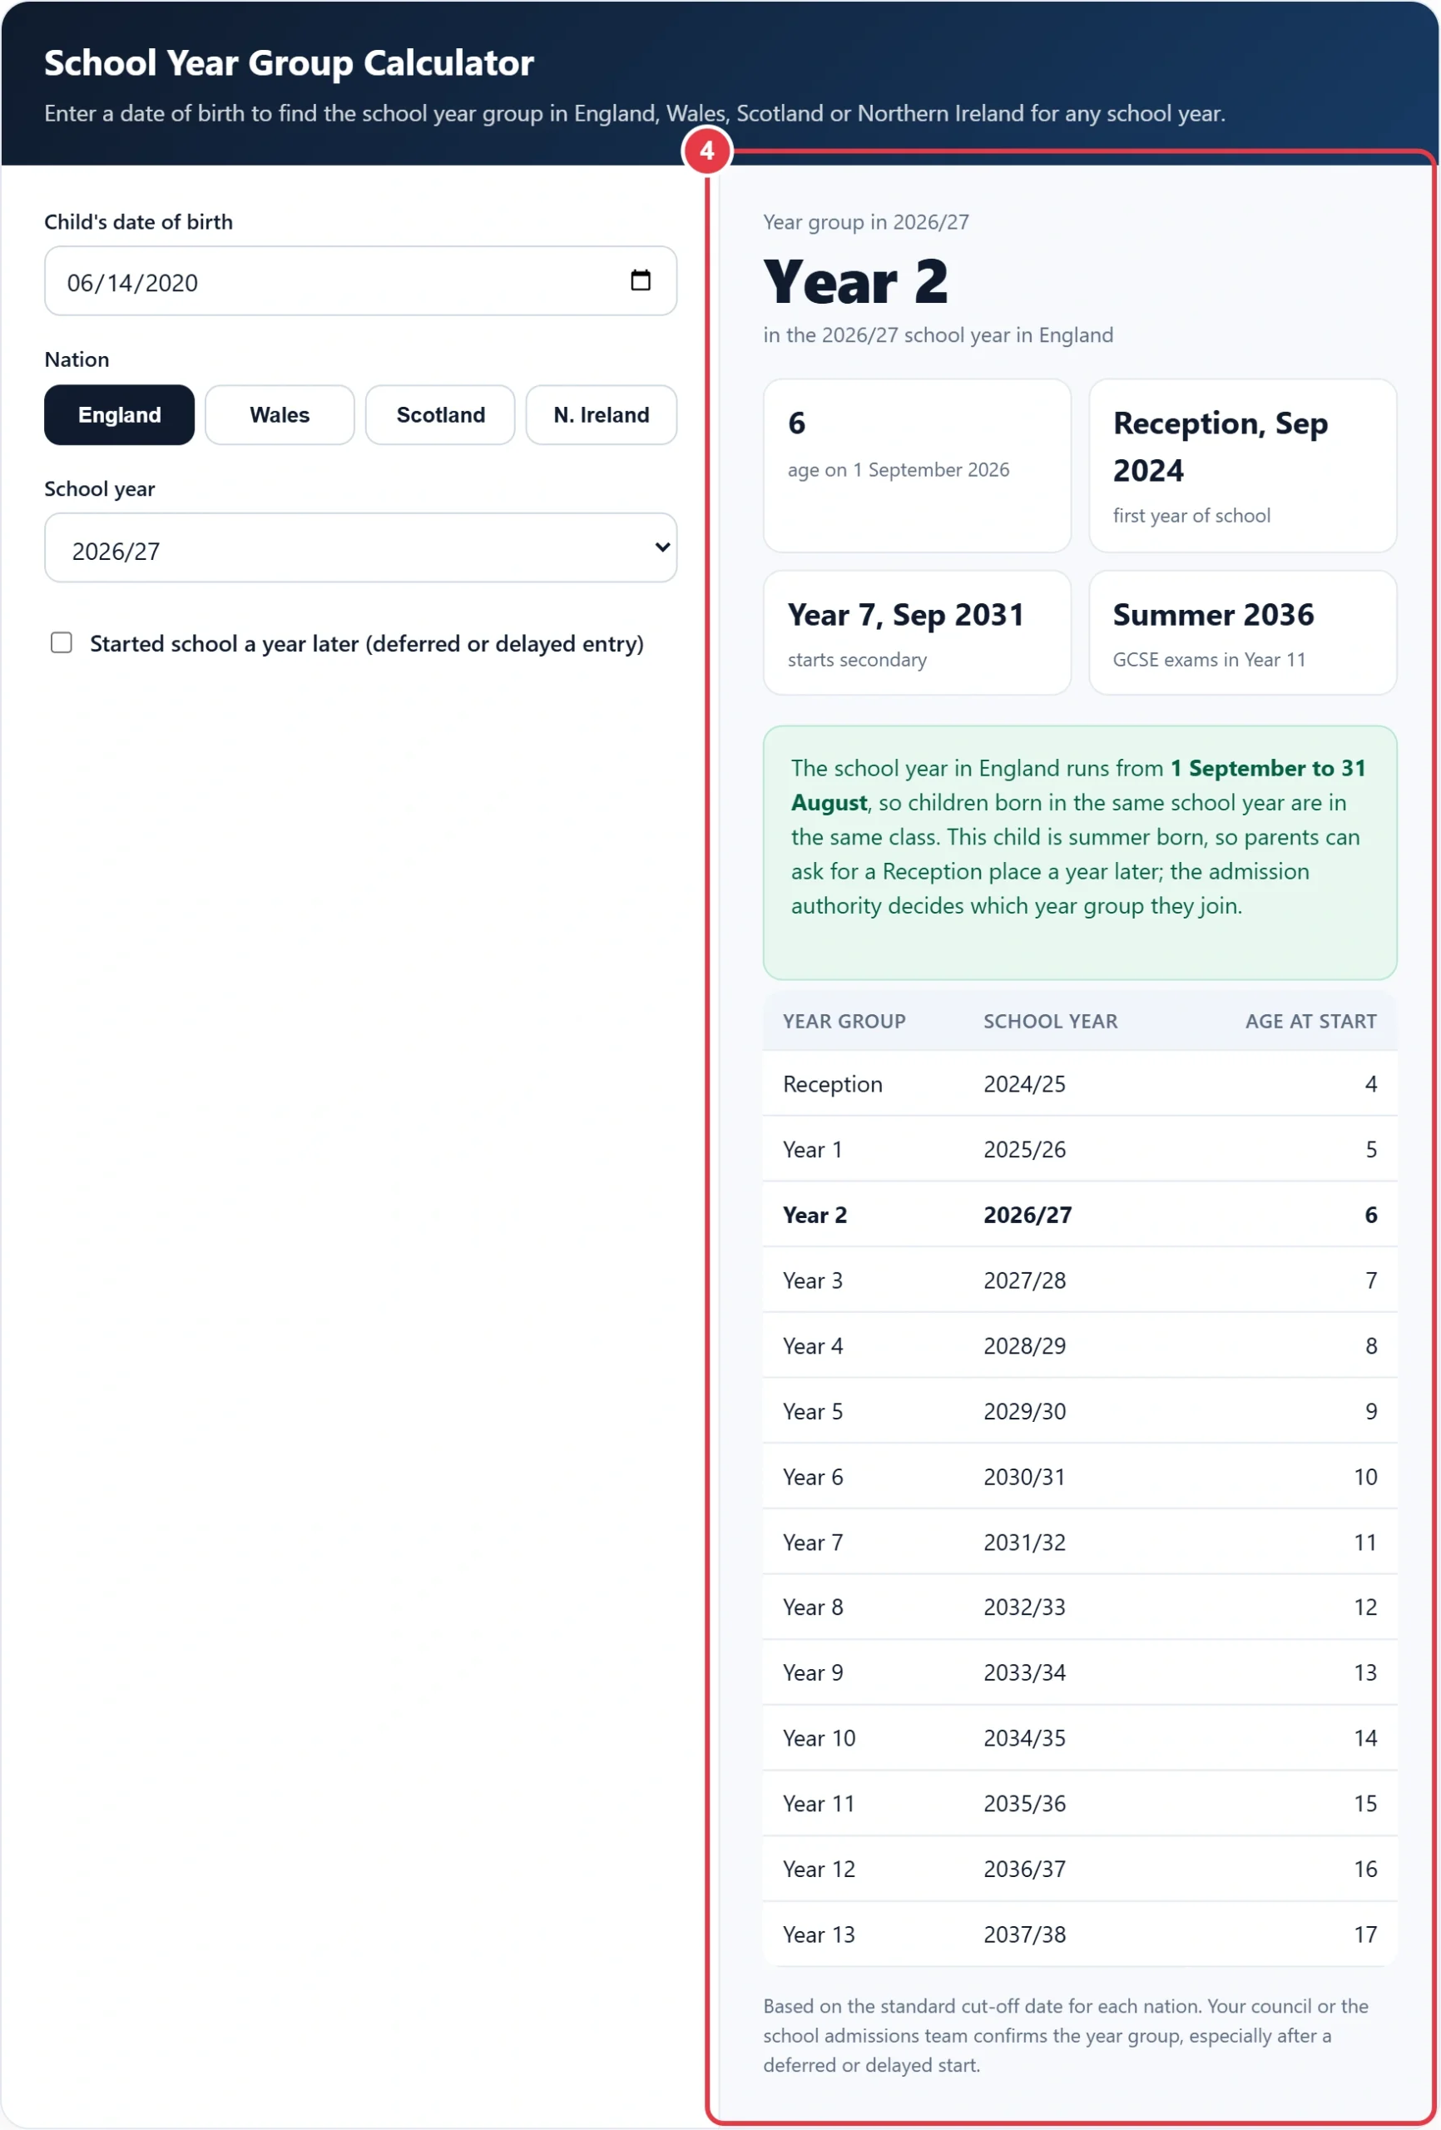Click the Year 7, Sep 2031 card
1441x2130 pixels.
click(917, 633)
